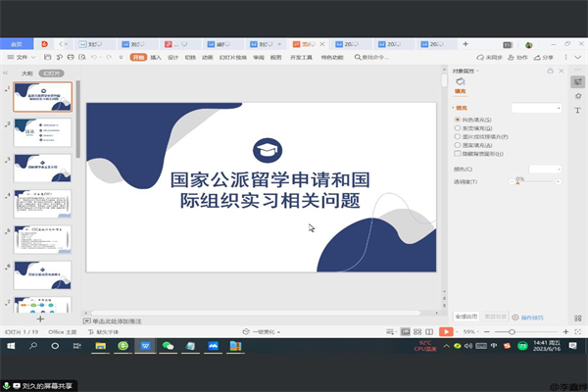This screenshot has height=392, width=588.
Task: Collapse the 填充 section triangle
Action: 454,107
